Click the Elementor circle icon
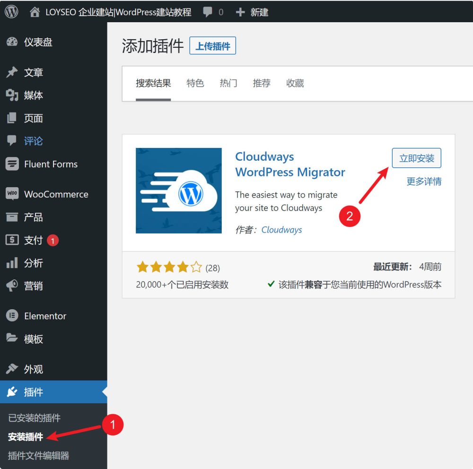This screenshot has width=473, height=469. point(12,316)
